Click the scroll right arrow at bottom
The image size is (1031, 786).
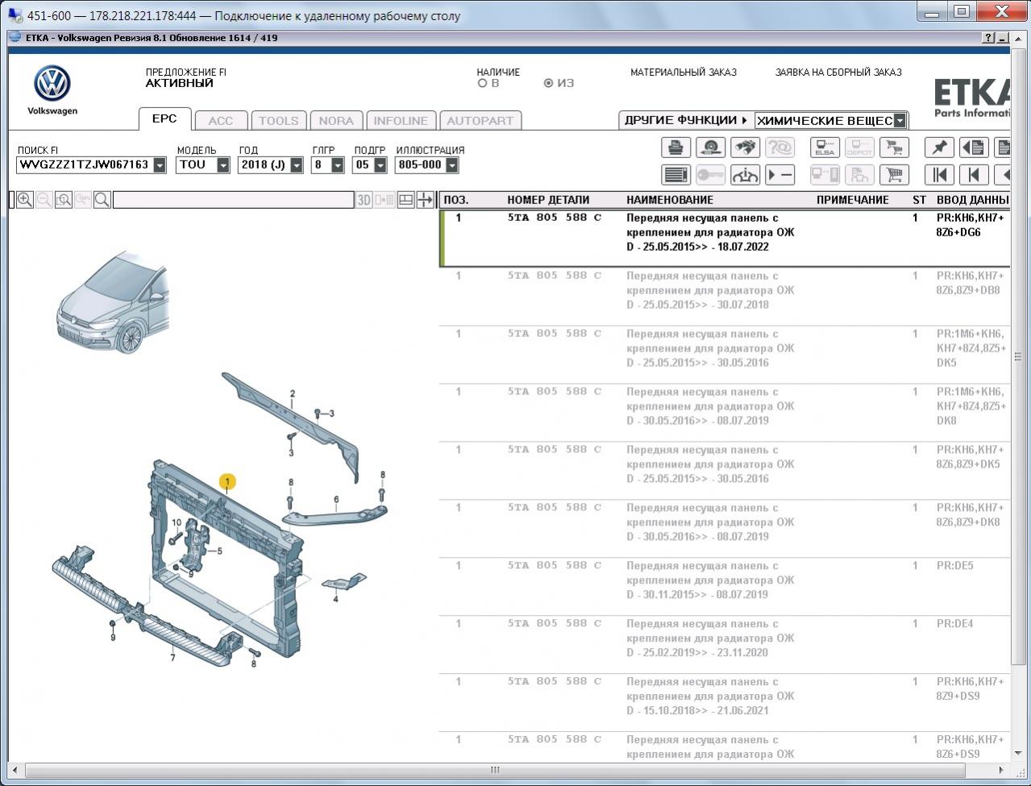click(1002, 770)
